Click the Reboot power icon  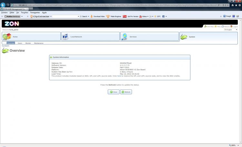pyautogui.click(x=223, y=26)
